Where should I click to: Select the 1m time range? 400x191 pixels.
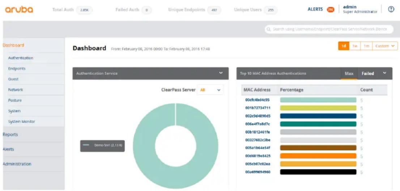(x=366, y=46)
